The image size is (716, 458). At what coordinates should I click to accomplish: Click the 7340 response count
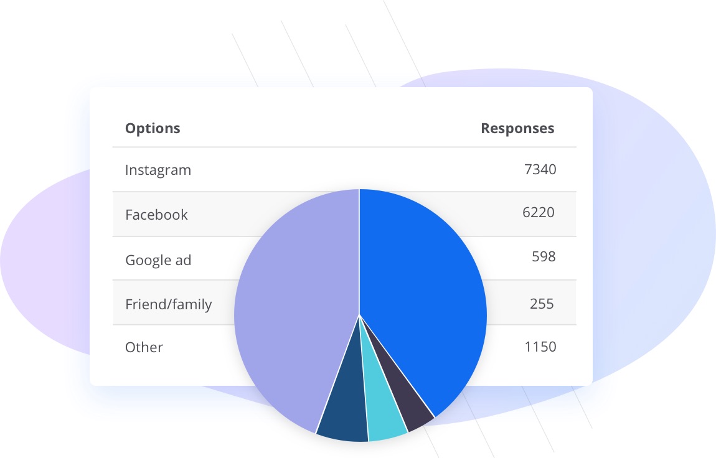540,169
